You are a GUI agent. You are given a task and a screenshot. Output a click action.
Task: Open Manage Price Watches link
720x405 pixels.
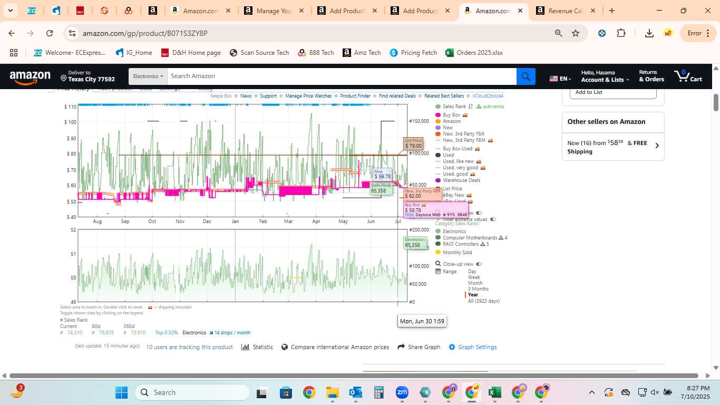point(308,96)
